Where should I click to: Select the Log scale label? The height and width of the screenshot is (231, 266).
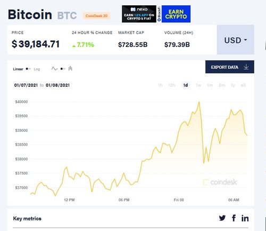click(37, 69)
